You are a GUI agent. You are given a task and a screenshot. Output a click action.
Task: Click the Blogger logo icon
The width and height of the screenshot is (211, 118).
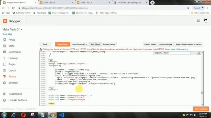pyautogui.click(x=5, y=21)
